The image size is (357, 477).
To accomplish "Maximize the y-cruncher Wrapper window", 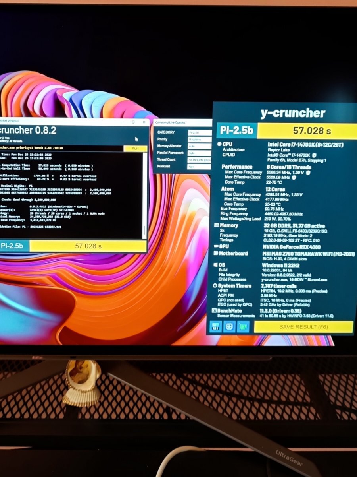I will click(x=133, y=122).
